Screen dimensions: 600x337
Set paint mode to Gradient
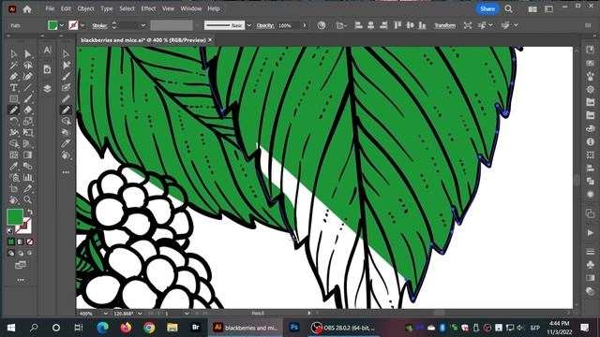[21, 242]
